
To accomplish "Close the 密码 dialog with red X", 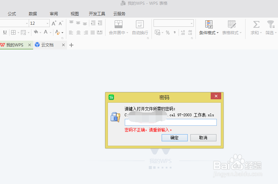I will [216, 96].
